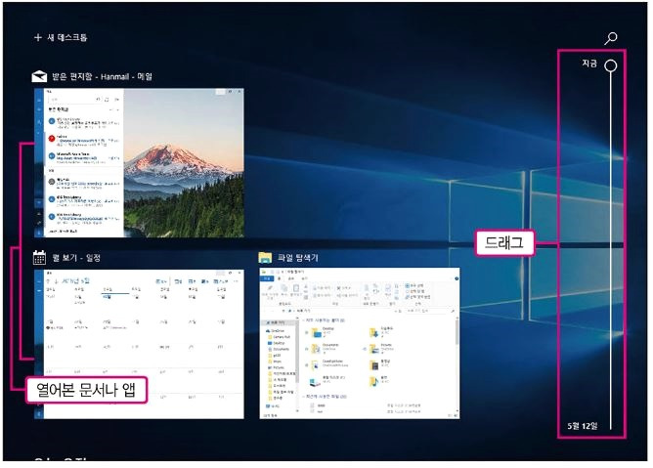
Task: Click the plus icon for 새 데스크톱
Action: pyautogui.click(x=38, y=37)
